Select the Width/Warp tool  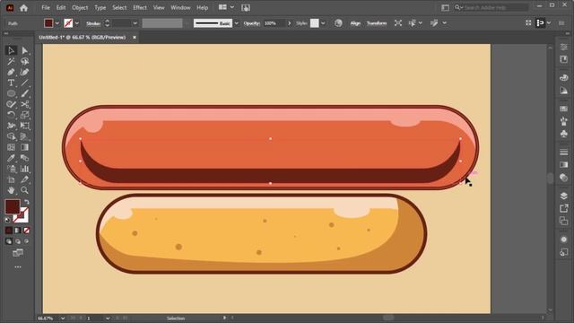(x=11, y=126)
